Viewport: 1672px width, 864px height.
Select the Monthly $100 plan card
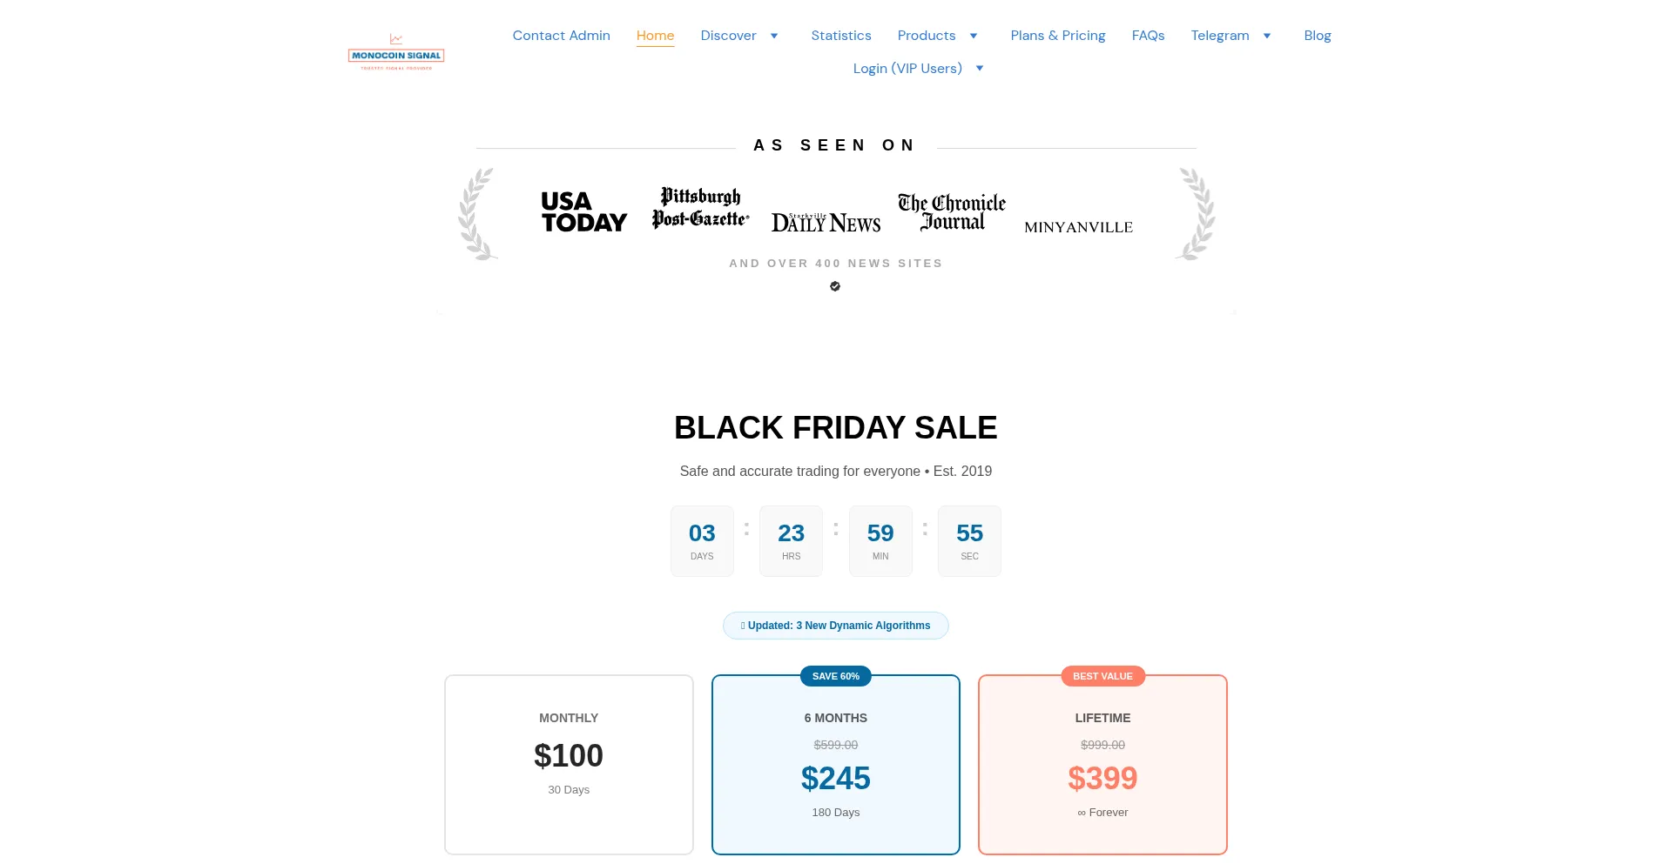coord(569,764)
